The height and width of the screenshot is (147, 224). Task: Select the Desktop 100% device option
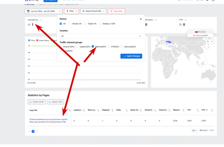(x=100, y=24)
